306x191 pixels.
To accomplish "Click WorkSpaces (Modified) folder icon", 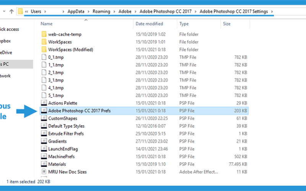I will [44, 50].
